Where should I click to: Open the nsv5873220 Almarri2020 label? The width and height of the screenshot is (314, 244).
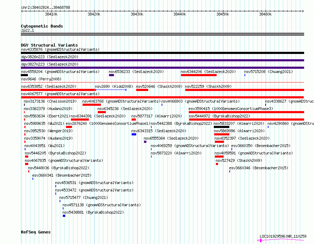pos(176,153)
